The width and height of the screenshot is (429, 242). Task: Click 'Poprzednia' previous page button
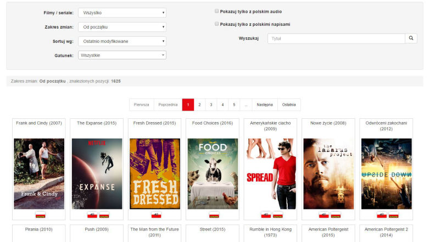tap(168, 105)
